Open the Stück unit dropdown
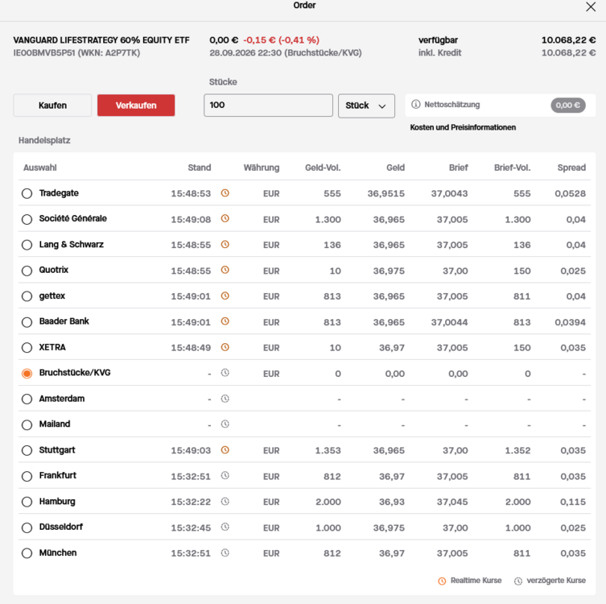This screenshot has height=604, width=606. point(366,105)
